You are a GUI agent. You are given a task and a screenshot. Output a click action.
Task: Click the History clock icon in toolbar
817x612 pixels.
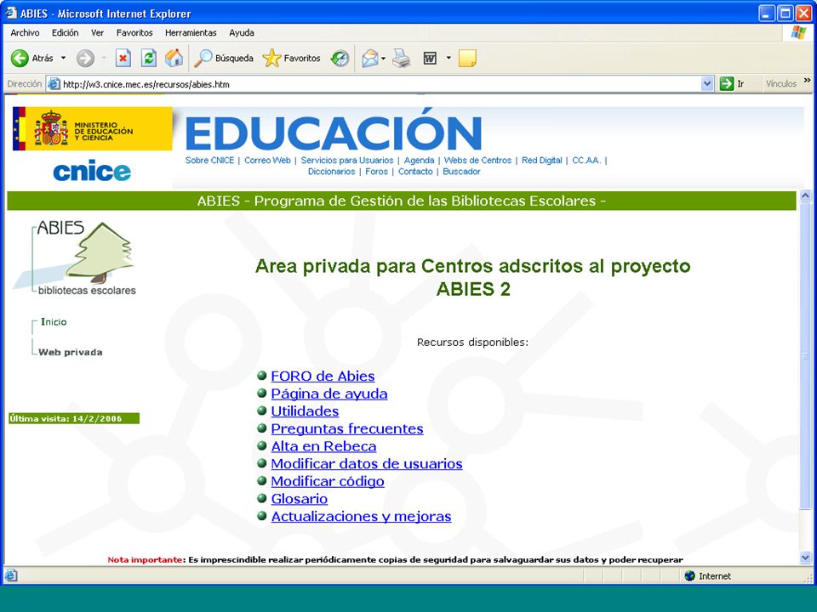coord(340,59)
